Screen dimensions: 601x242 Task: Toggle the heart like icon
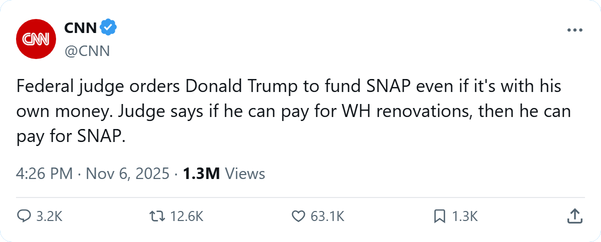298,216
